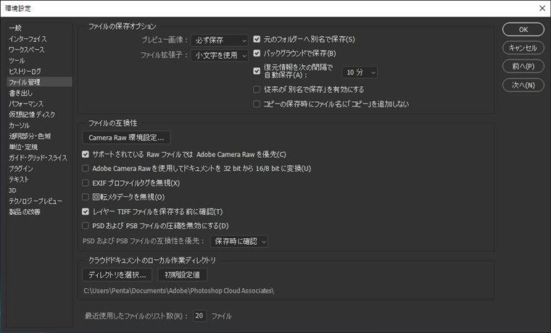Open the ファイル拡張子 dropdown

pos(220,56)
